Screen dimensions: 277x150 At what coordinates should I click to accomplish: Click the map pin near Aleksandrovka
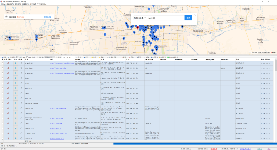[10, 38]
